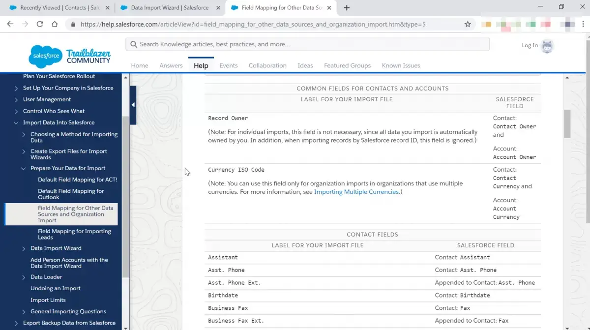590x330 pixels.
Task: Collapse the sidebar with the arrow handle
Action: click(x=133, y=105)
